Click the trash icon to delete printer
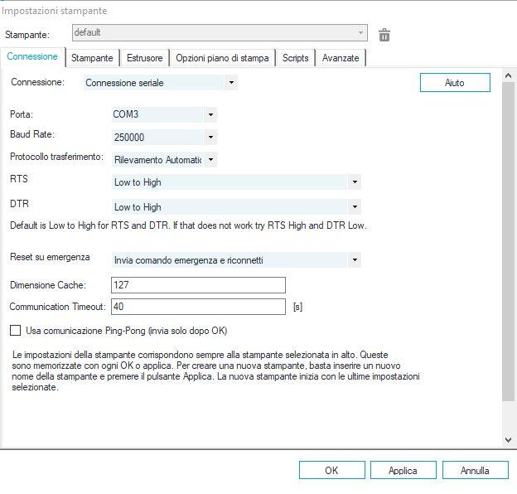 pos(384,35)
